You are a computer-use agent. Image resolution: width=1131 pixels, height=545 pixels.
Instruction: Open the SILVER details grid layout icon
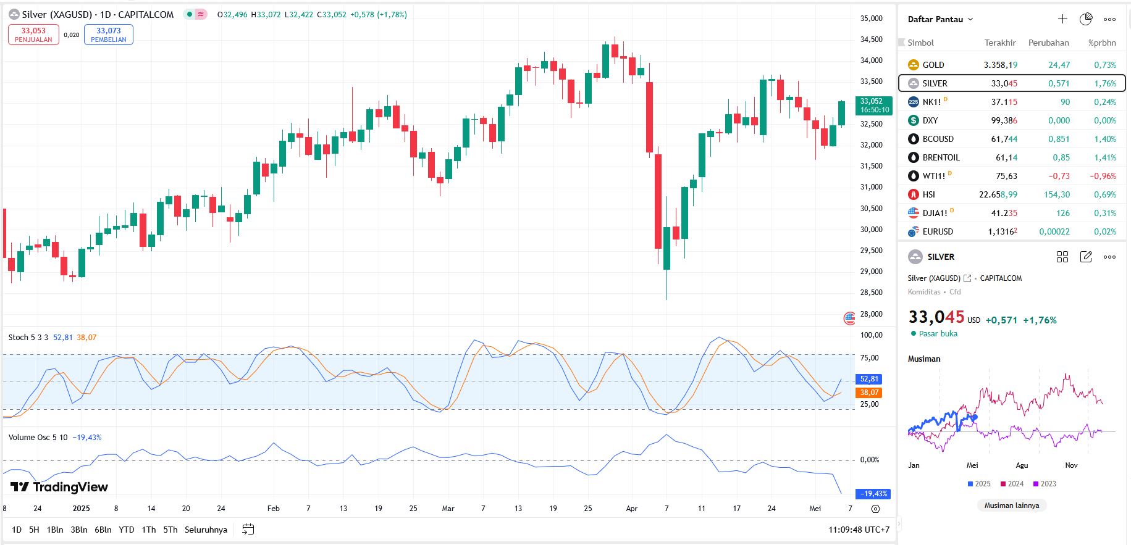pos(1062,257)
